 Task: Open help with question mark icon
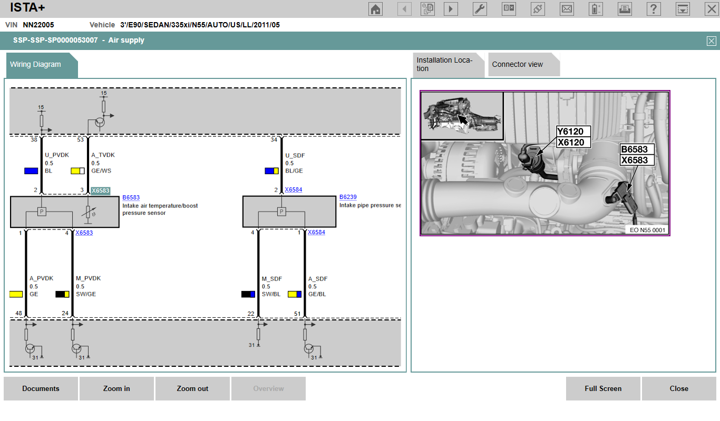coord(654,9)
